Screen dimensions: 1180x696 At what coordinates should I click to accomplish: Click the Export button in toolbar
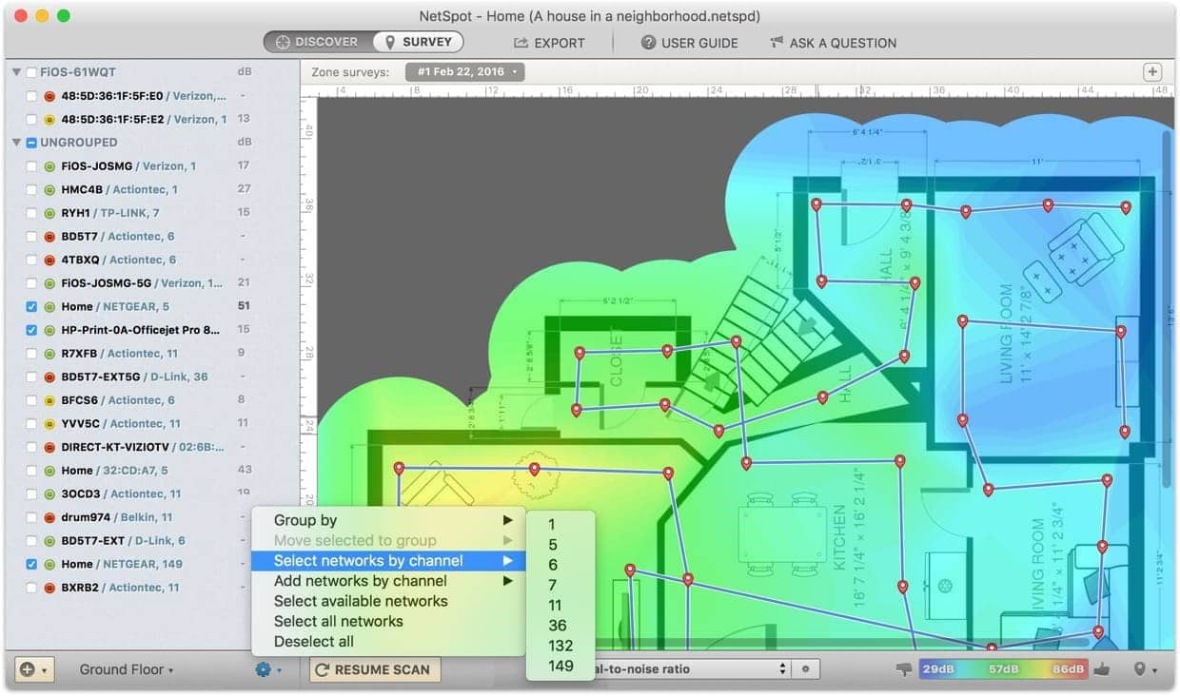(x=550, y=43)
